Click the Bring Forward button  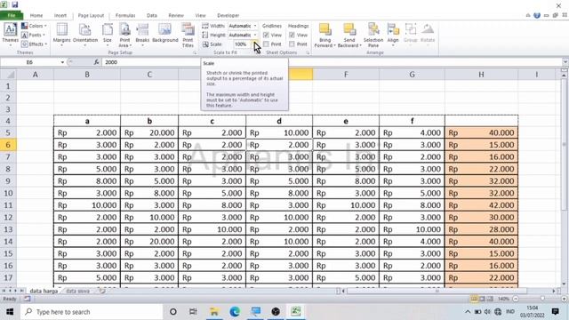click(x=325, y=35)
